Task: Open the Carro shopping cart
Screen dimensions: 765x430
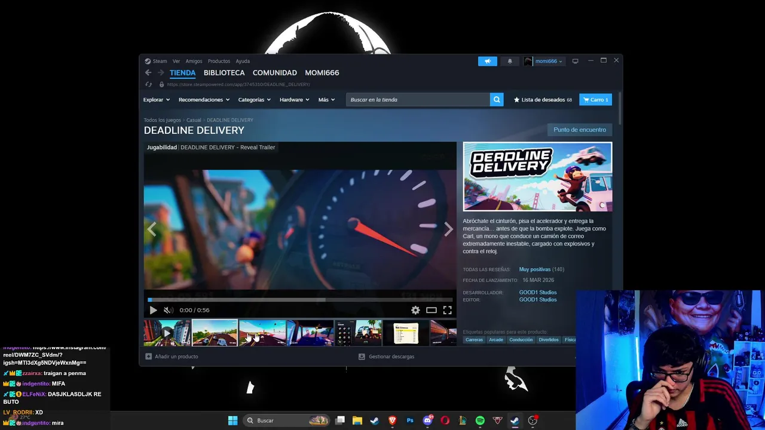Action: (595, 100)
